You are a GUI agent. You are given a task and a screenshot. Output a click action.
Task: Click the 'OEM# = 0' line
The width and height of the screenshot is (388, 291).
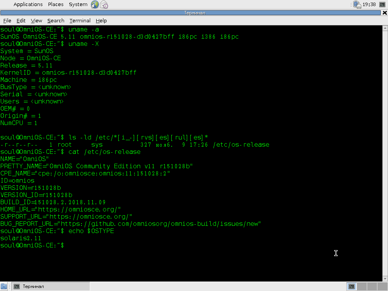pos(15,109)
